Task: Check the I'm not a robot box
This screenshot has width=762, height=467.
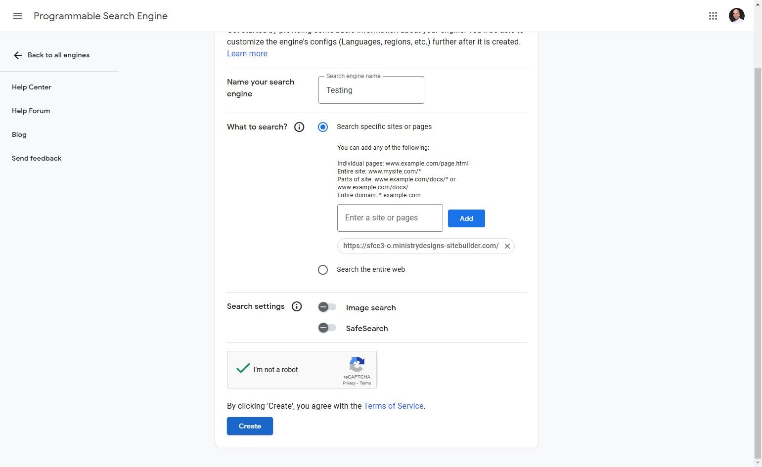Action: click(x=243, y=368)
